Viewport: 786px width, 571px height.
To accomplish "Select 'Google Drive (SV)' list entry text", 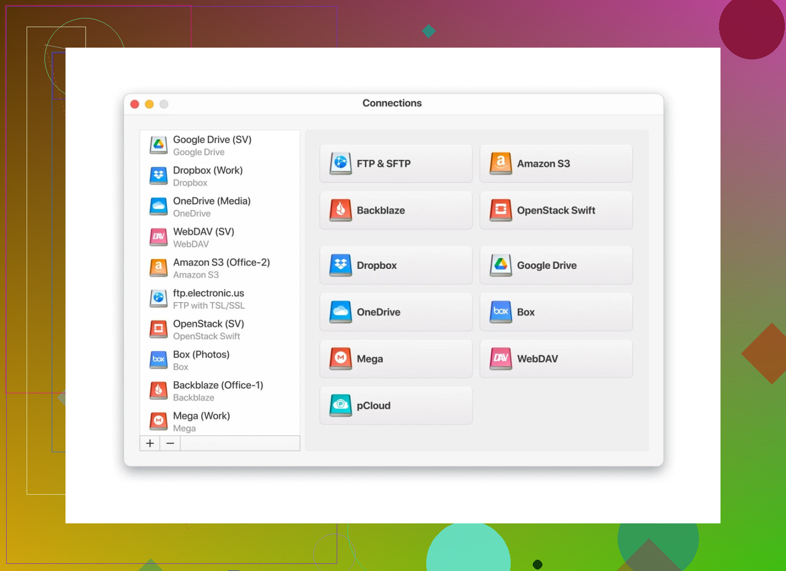I will [x=212, y=139].
